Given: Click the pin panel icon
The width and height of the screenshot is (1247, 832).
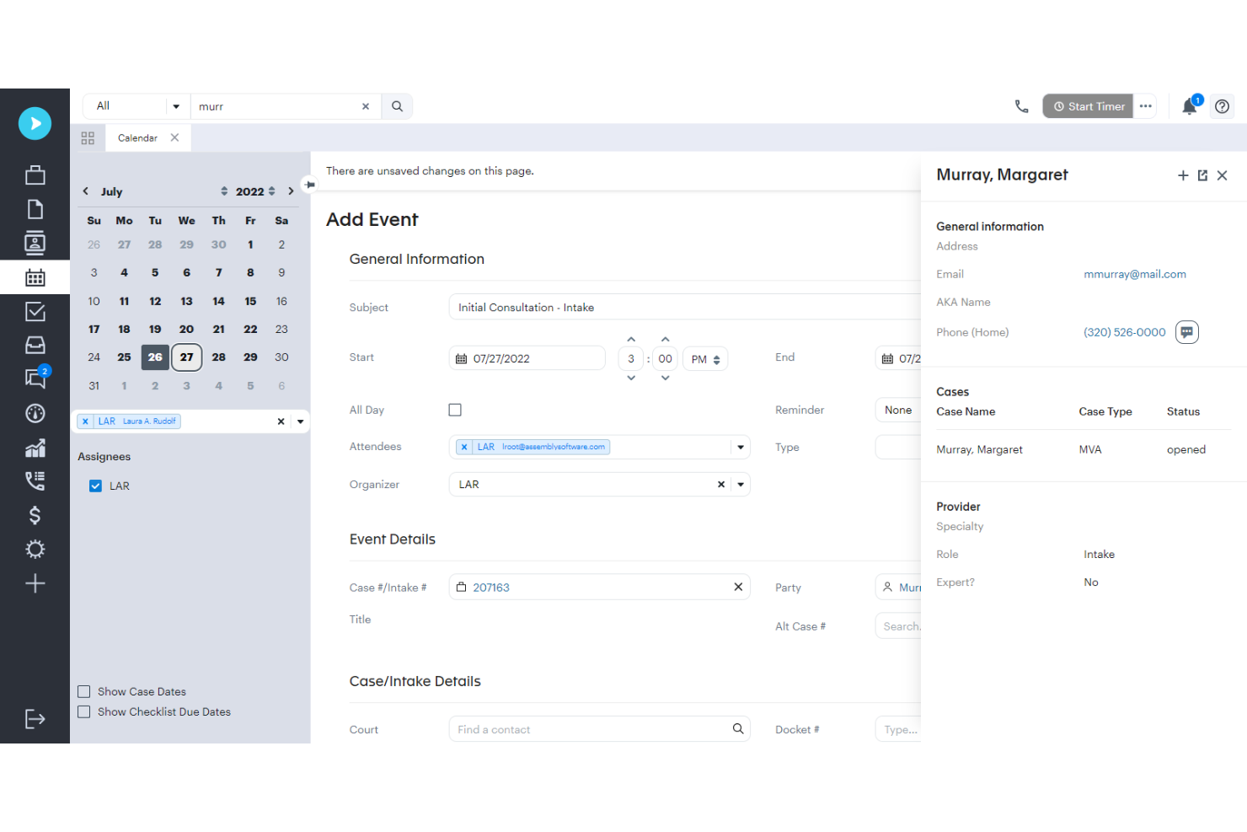Looking at the screenshot, I should click(309, 184).
